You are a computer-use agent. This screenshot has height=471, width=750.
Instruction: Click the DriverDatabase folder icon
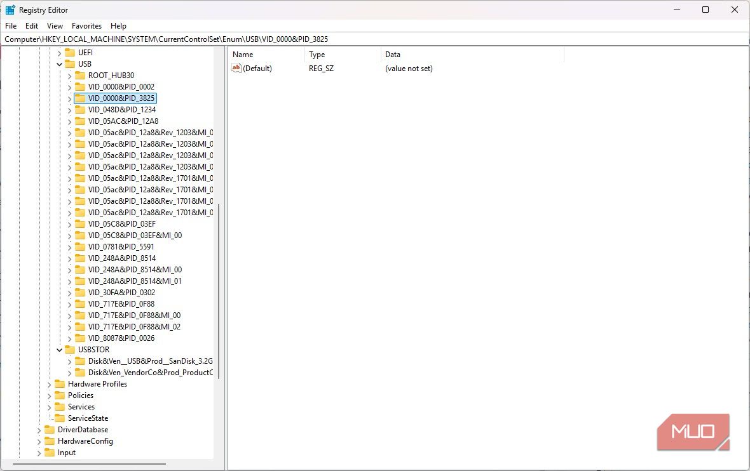(50, 430)
